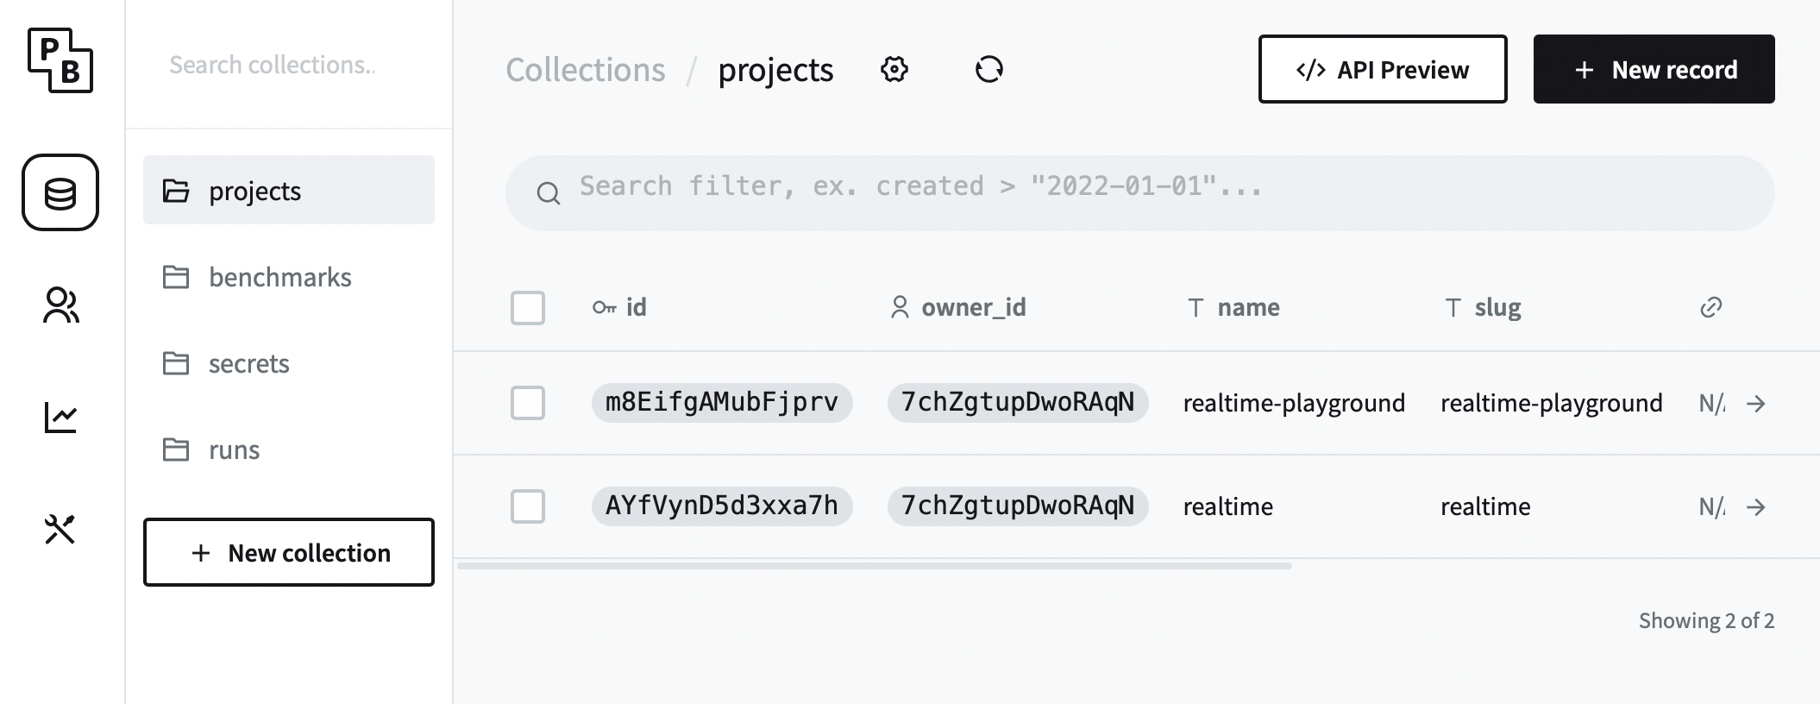Select the AYfVynD5d3xxa7h record checkbox
The image size is (1820, 704).
[x=528, y=506]
